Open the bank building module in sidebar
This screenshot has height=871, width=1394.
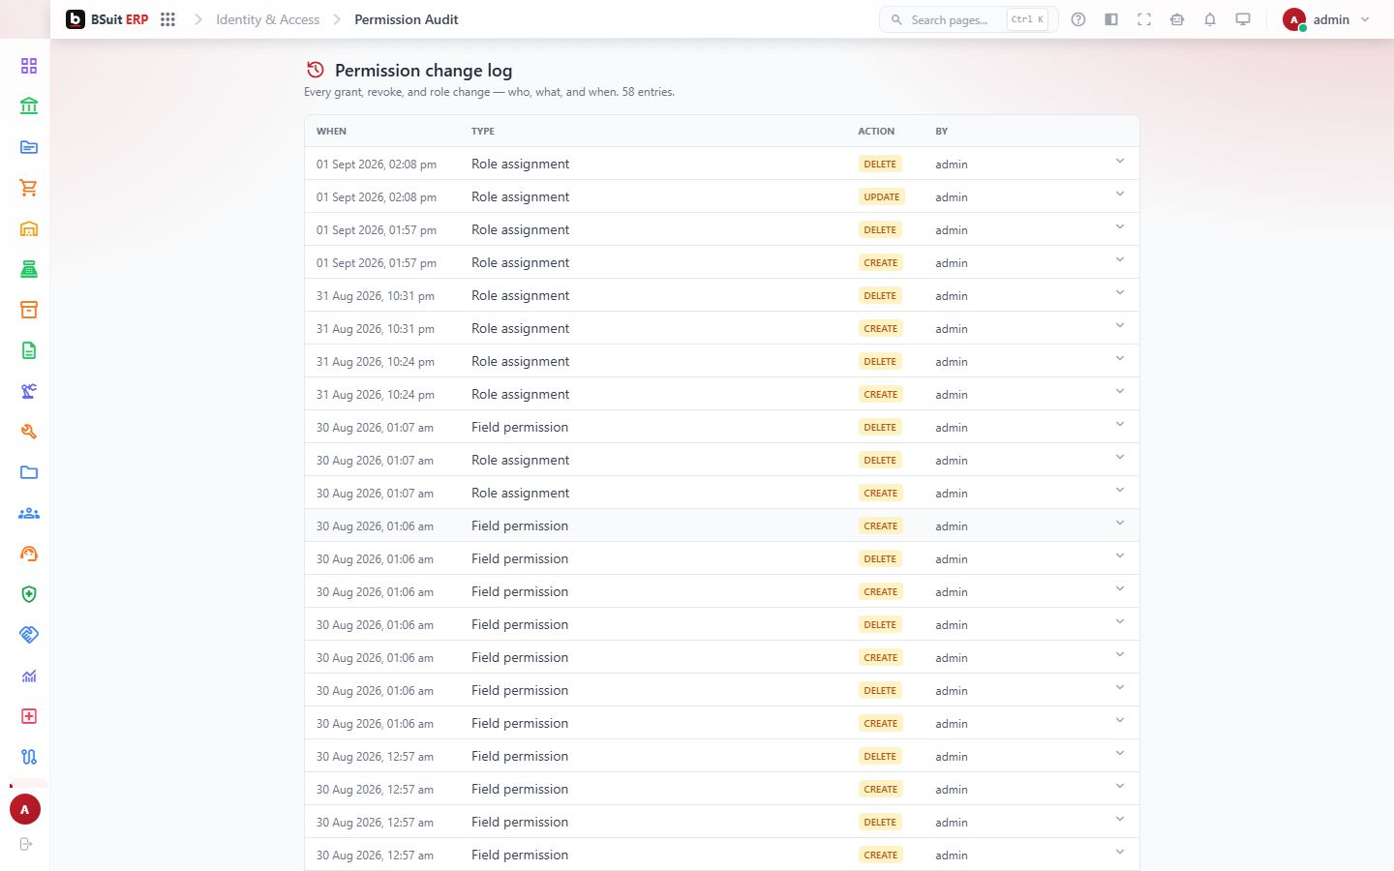pyautogui.click(x=29, y=106)
